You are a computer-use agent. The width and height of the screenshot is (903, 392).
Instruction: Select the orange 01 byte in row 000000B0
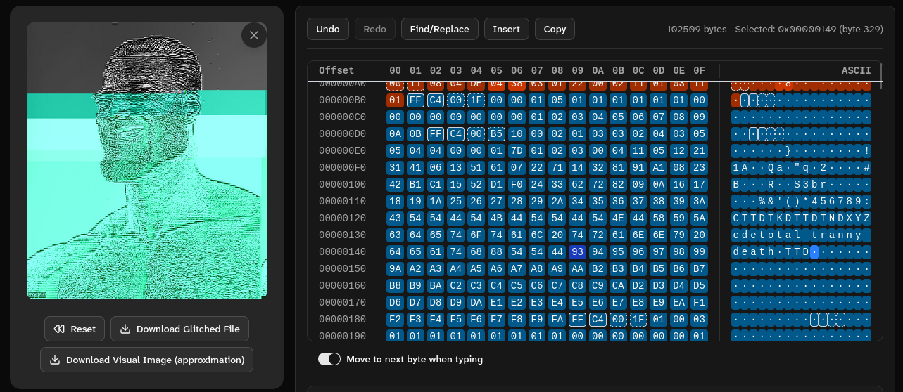[395, 100]
